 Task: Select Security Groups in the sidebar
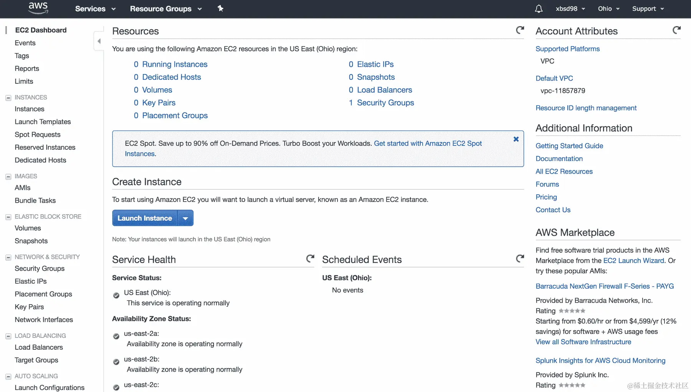coord(40,269)
